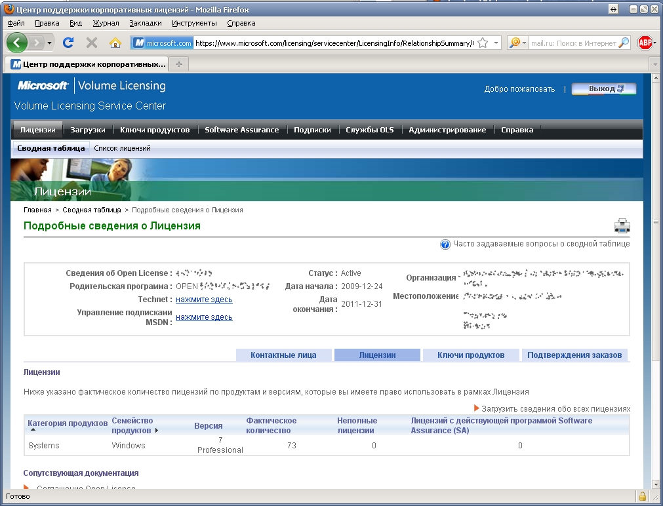Image resolution: width=663 pixels, height=506 pixels.
Task: Click the page vertical scrollbar
Action: (656, 222)
